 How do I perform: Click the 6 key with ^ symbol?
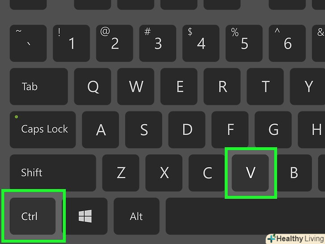coord(287,43)
